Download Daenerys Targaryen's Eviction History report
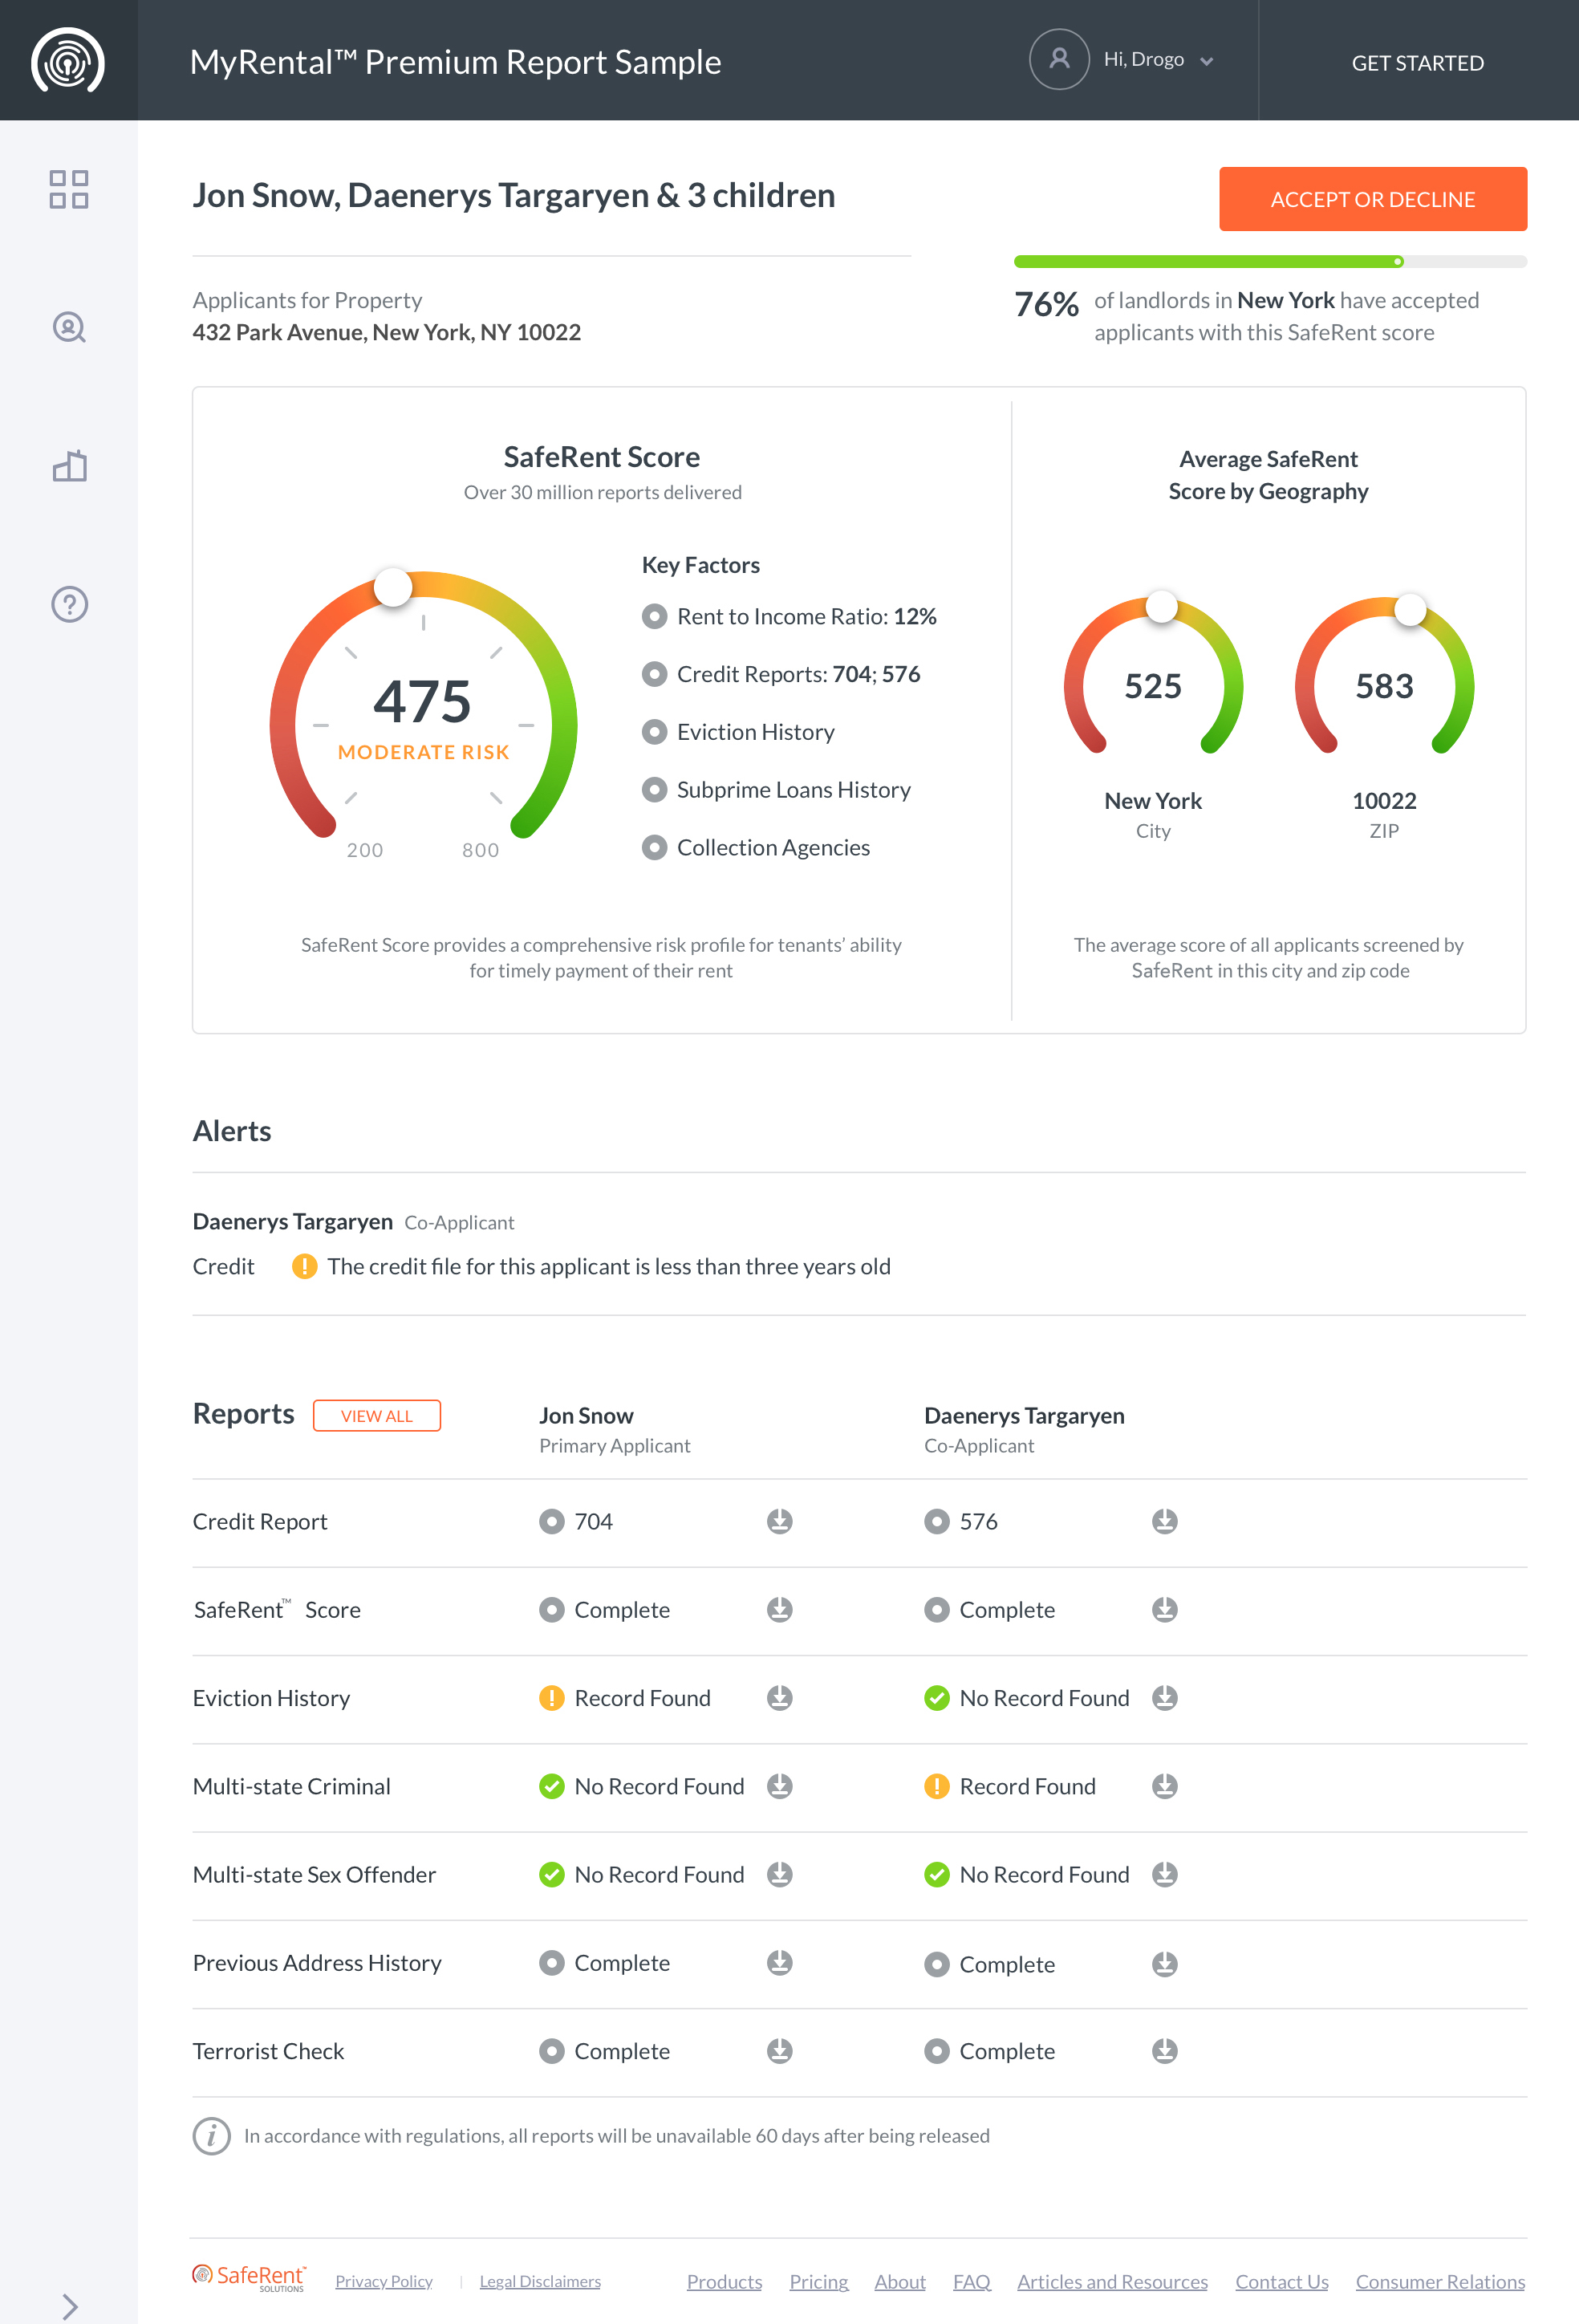This screenshot has height=2324, width=1579. [1164, 1697]
